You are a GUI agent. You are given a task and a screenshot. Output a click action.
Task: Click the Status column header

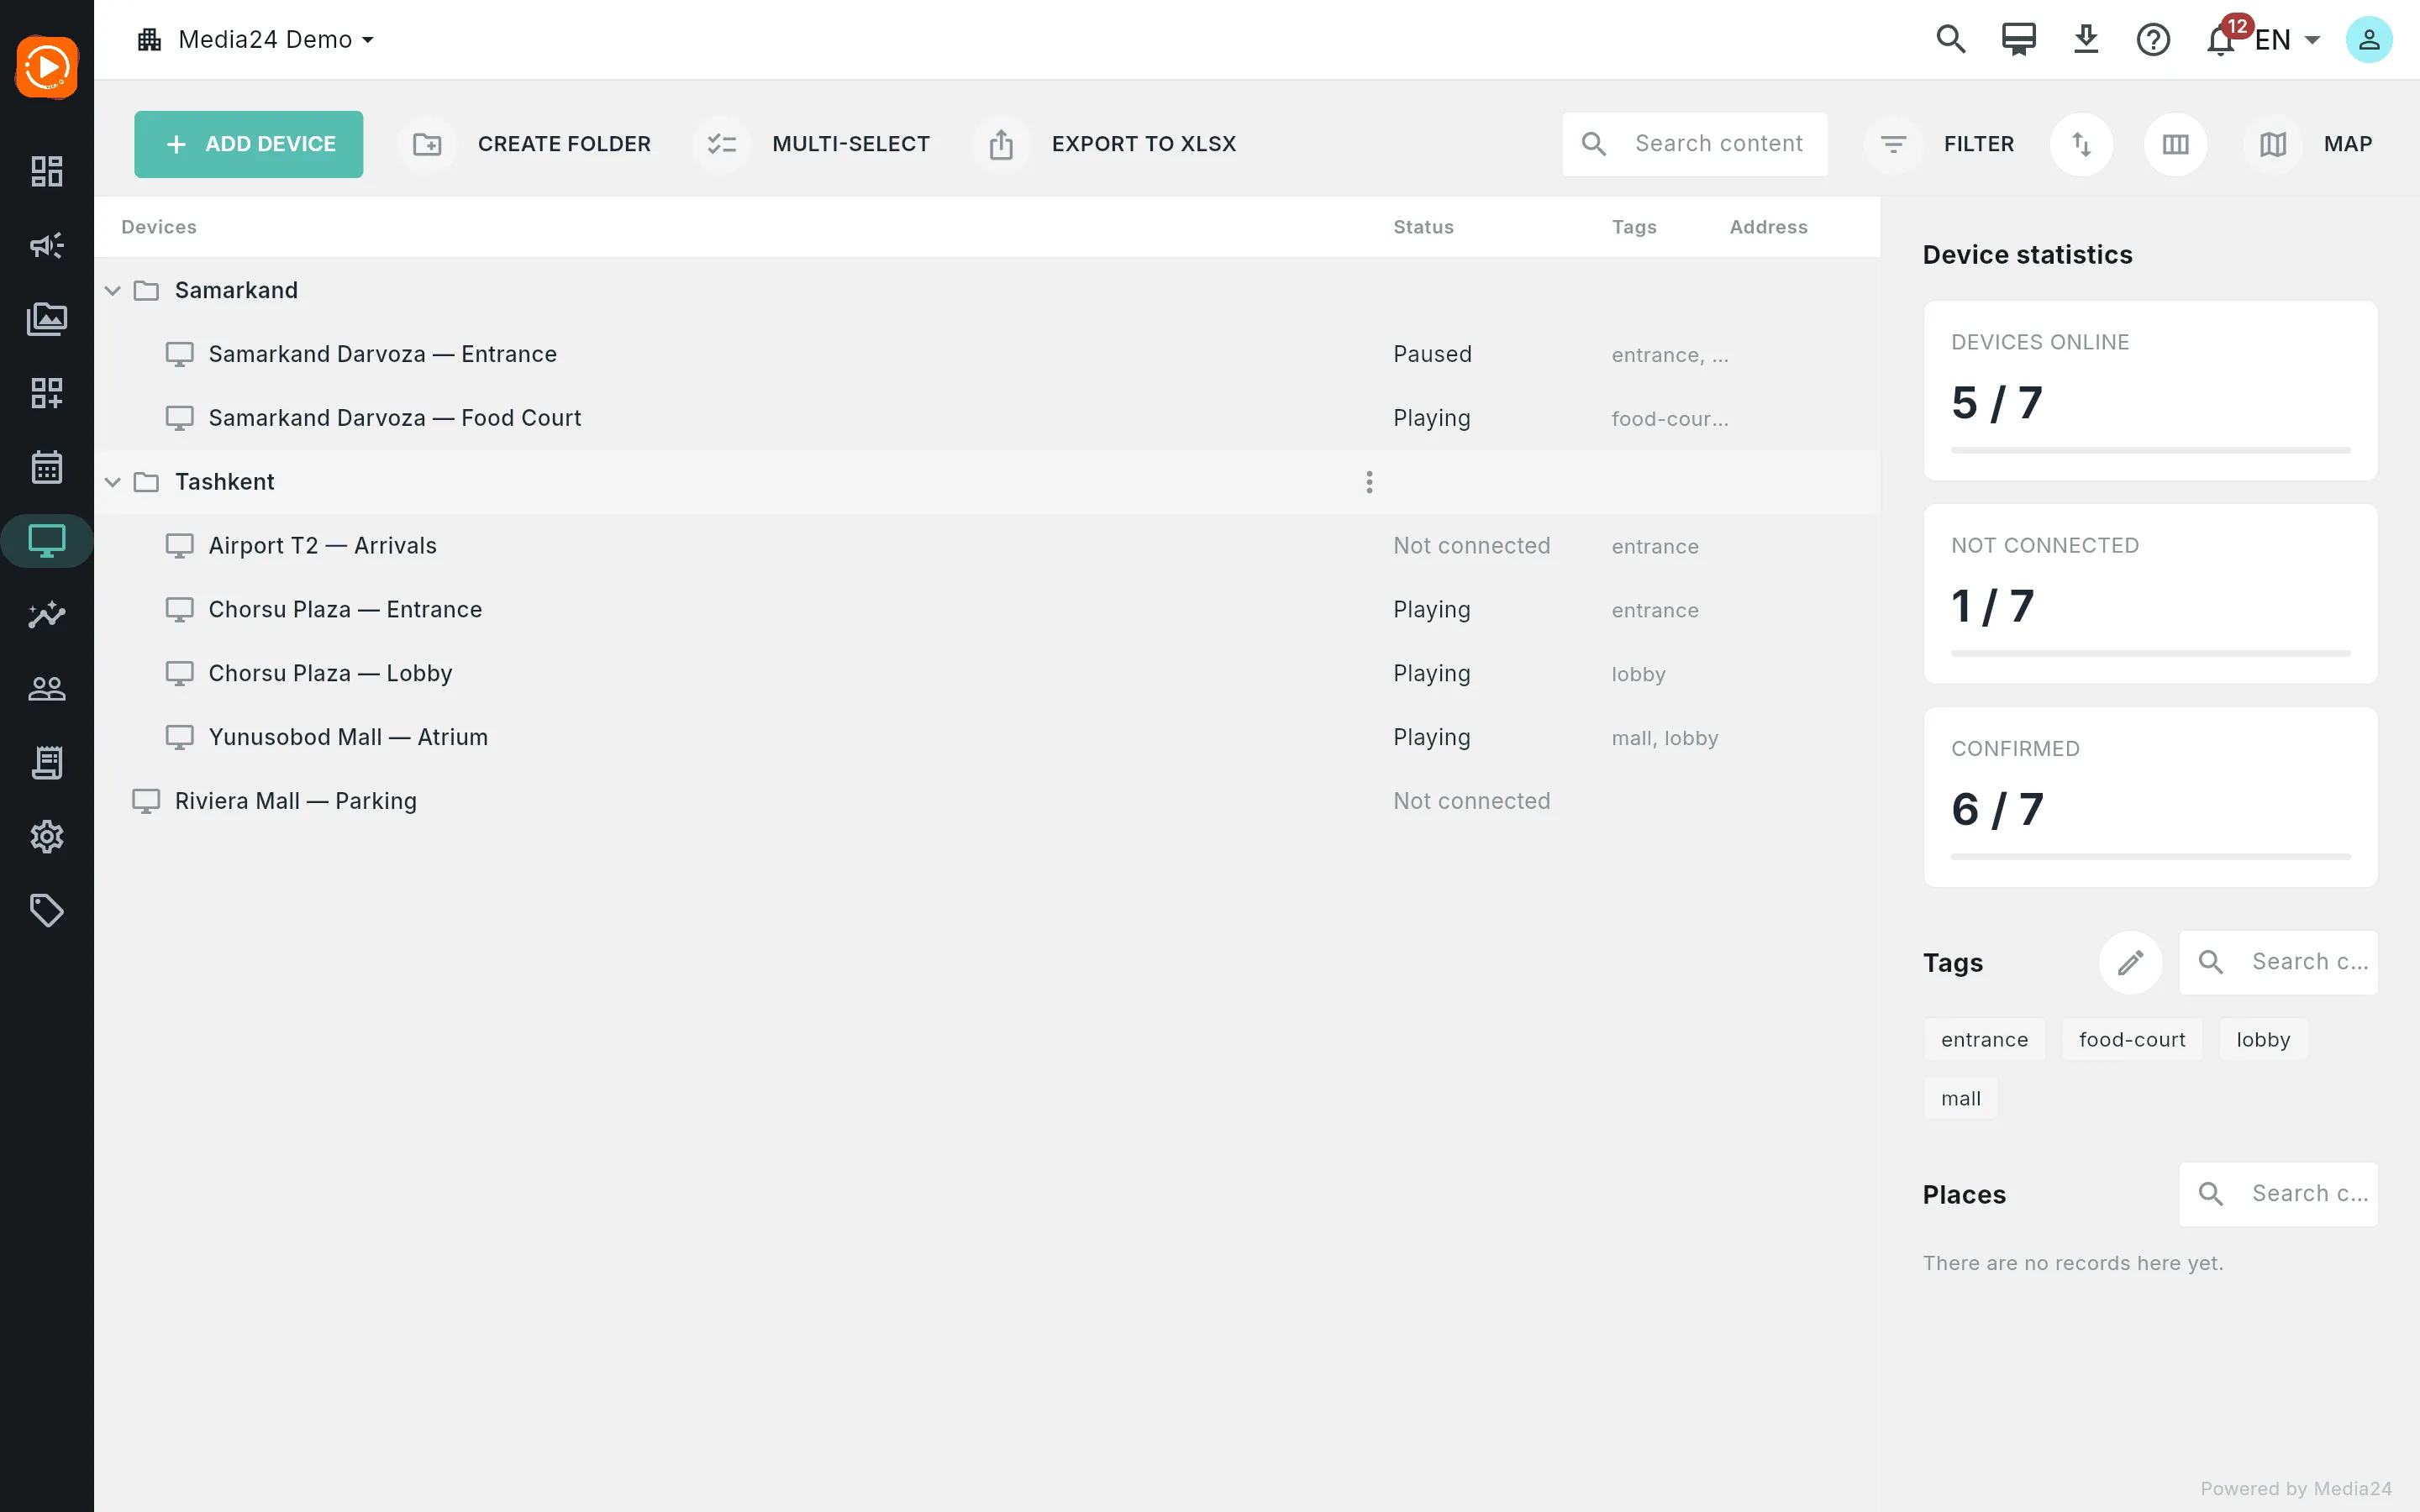pos(1423,227)
